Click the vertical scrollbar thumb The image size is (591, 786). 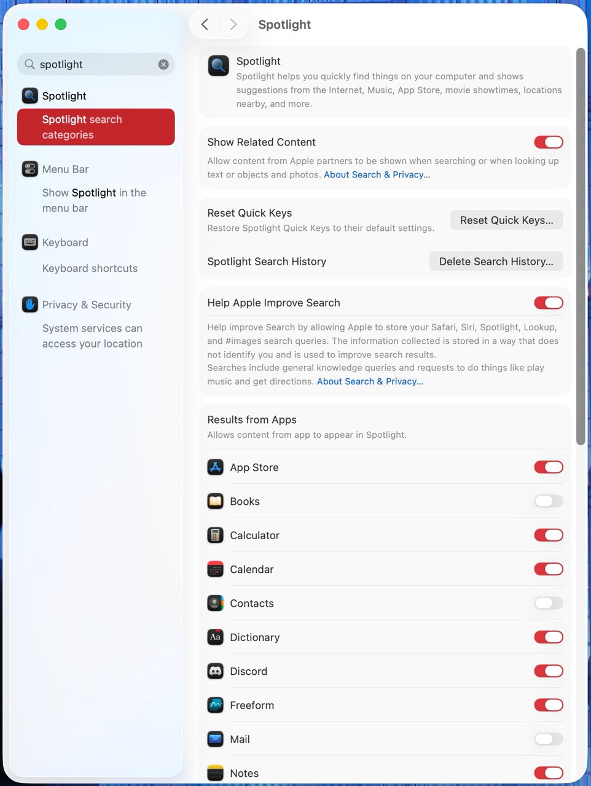point(581,246)
